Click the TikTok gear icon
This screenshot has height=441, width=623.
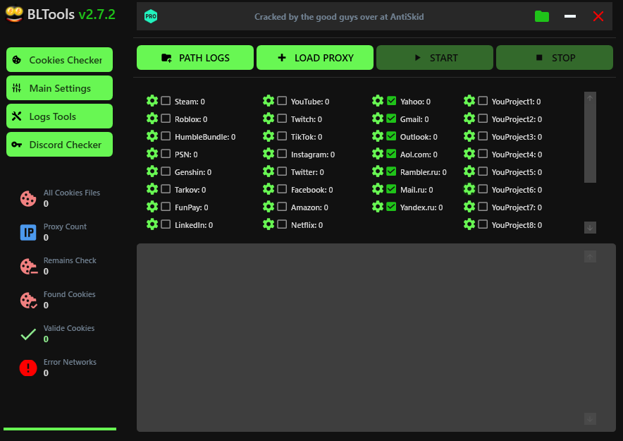269,136
